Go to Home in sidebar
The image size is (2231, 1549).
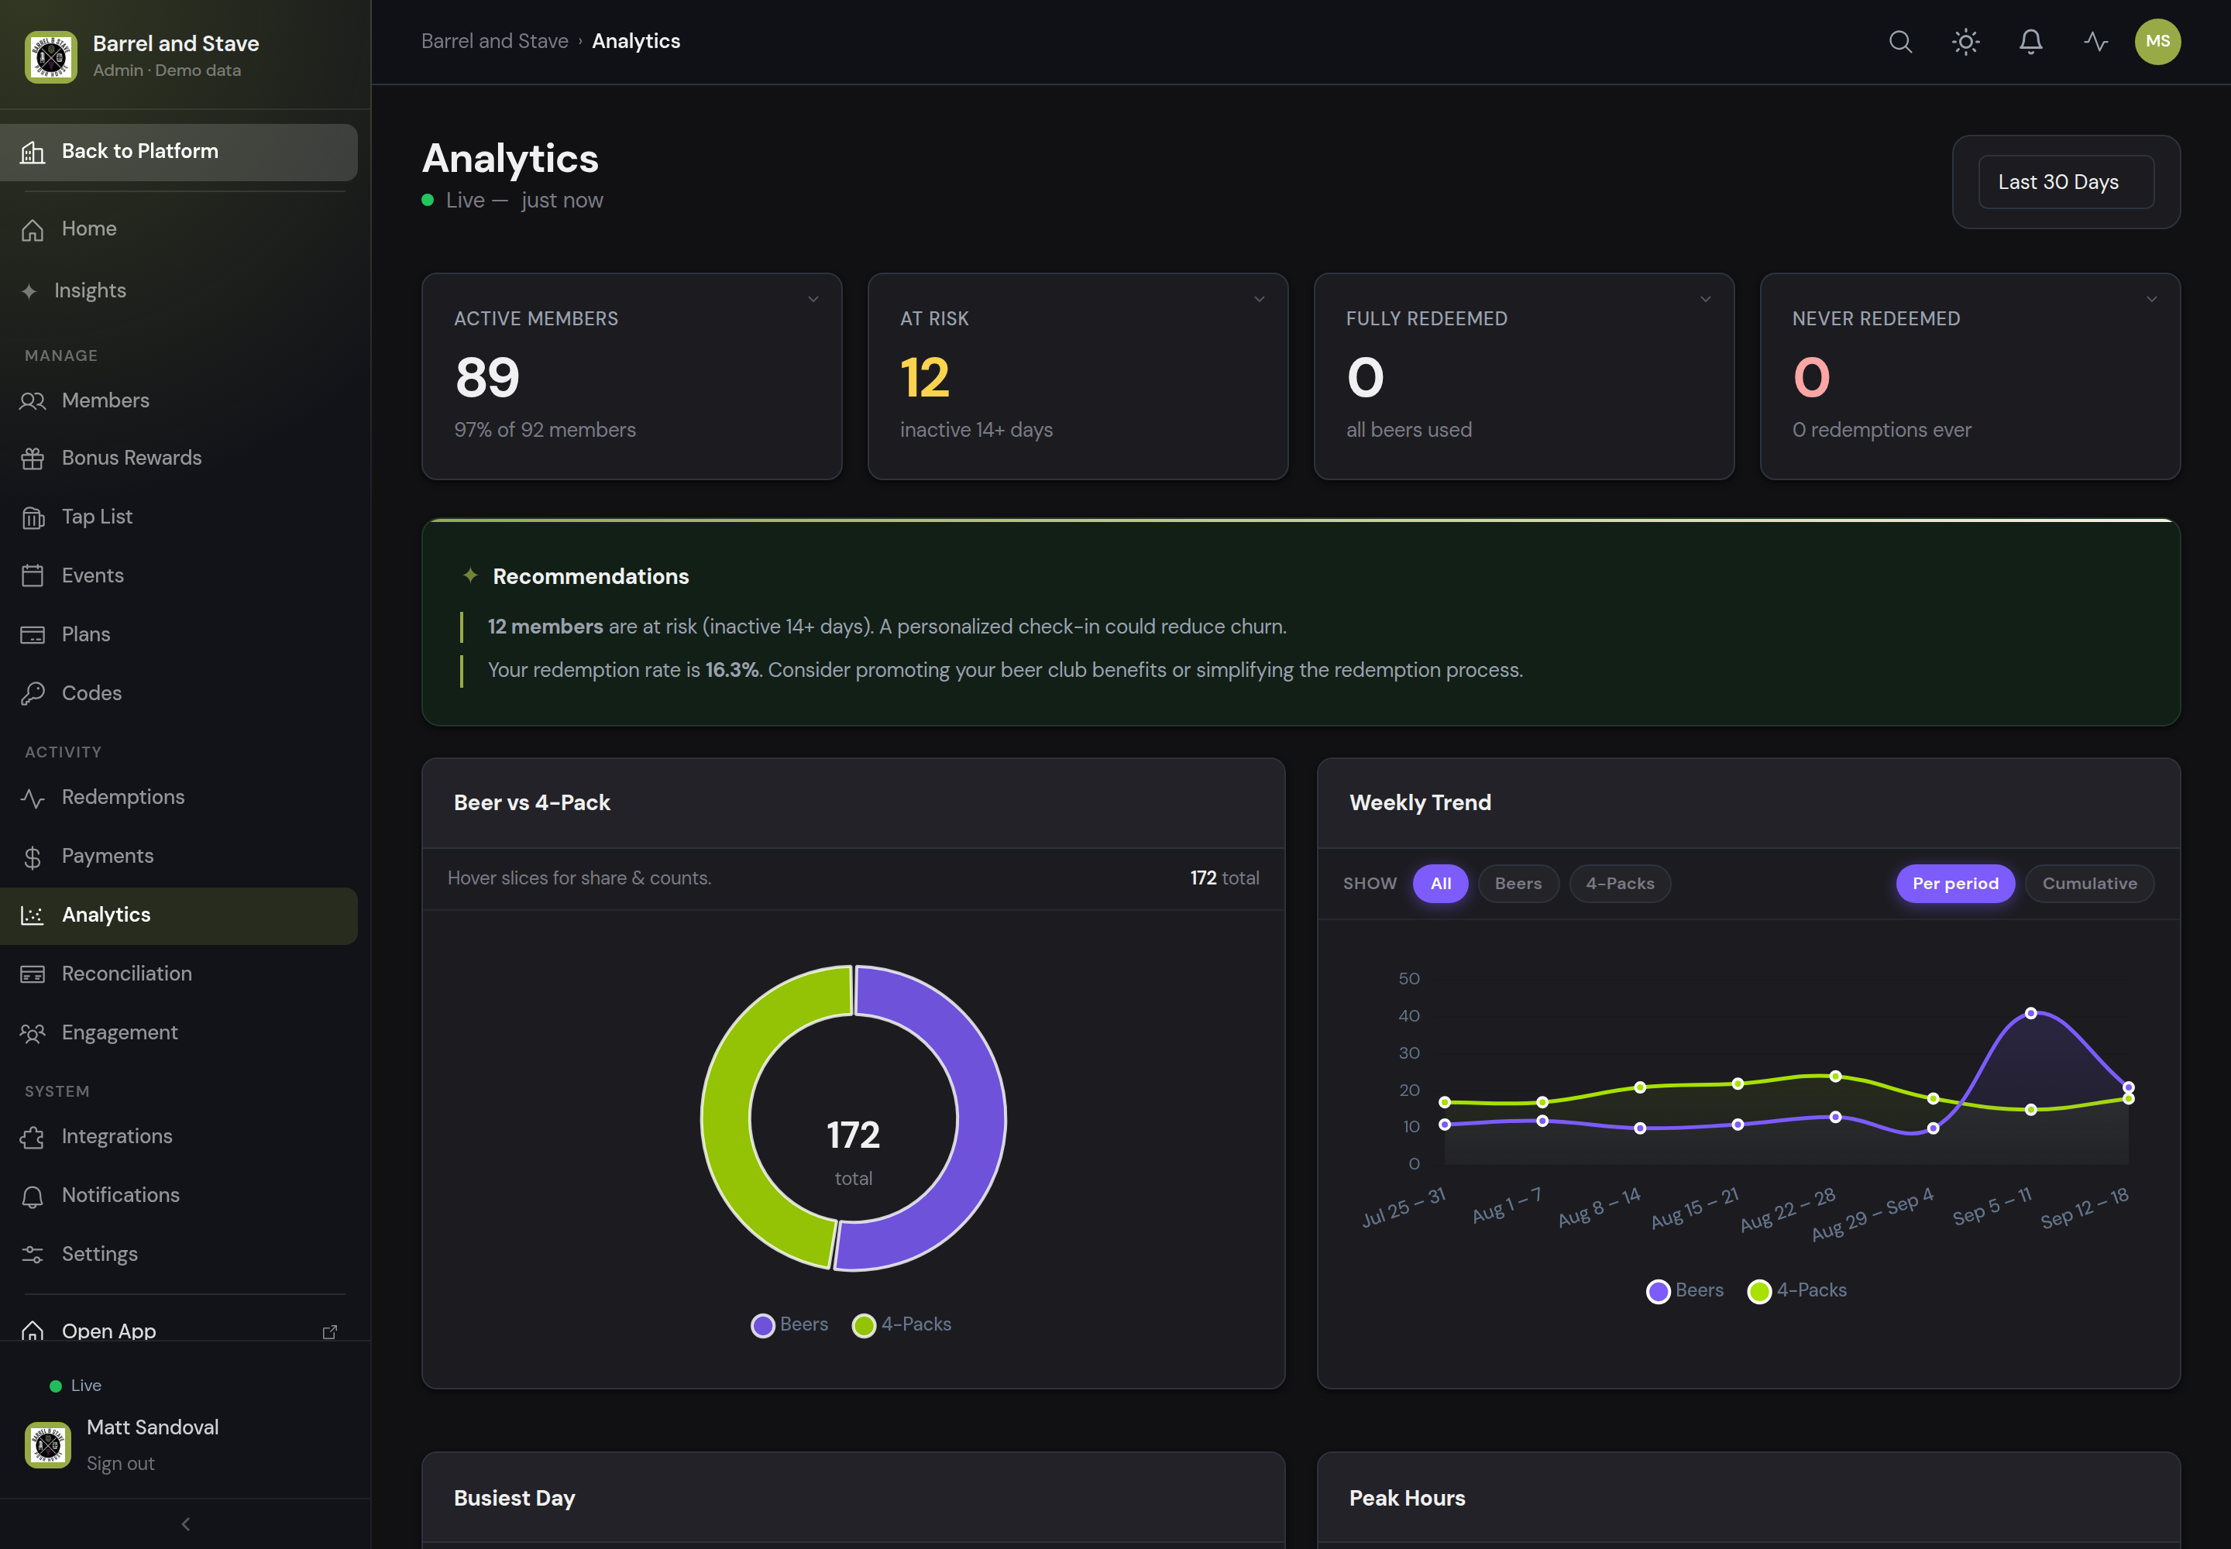[x=180, y=229]
